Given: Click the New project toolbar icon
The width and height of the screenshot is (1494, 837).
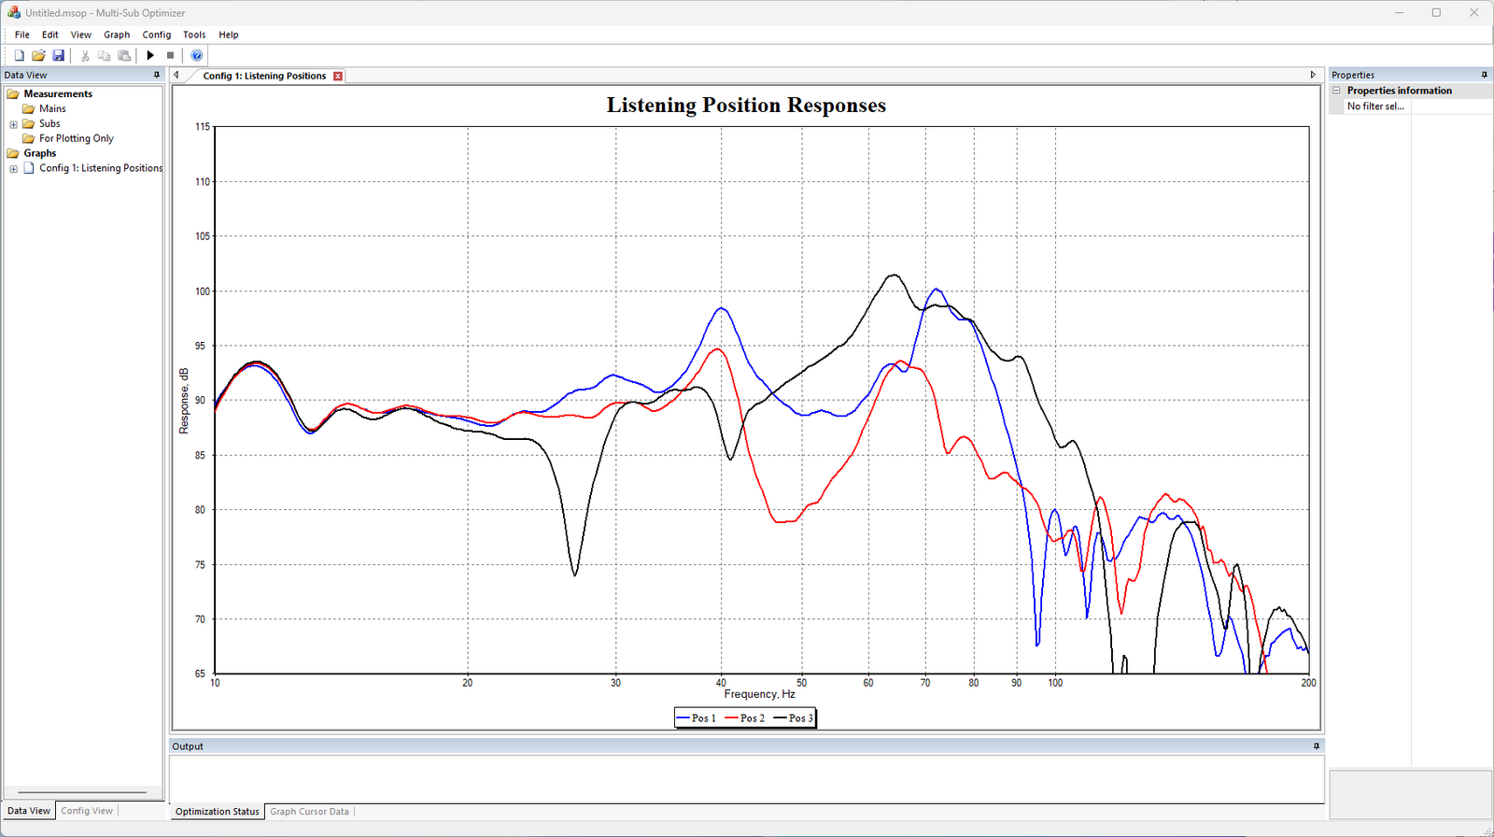Looking at the screenshot, I should click(x=19, y=55).
